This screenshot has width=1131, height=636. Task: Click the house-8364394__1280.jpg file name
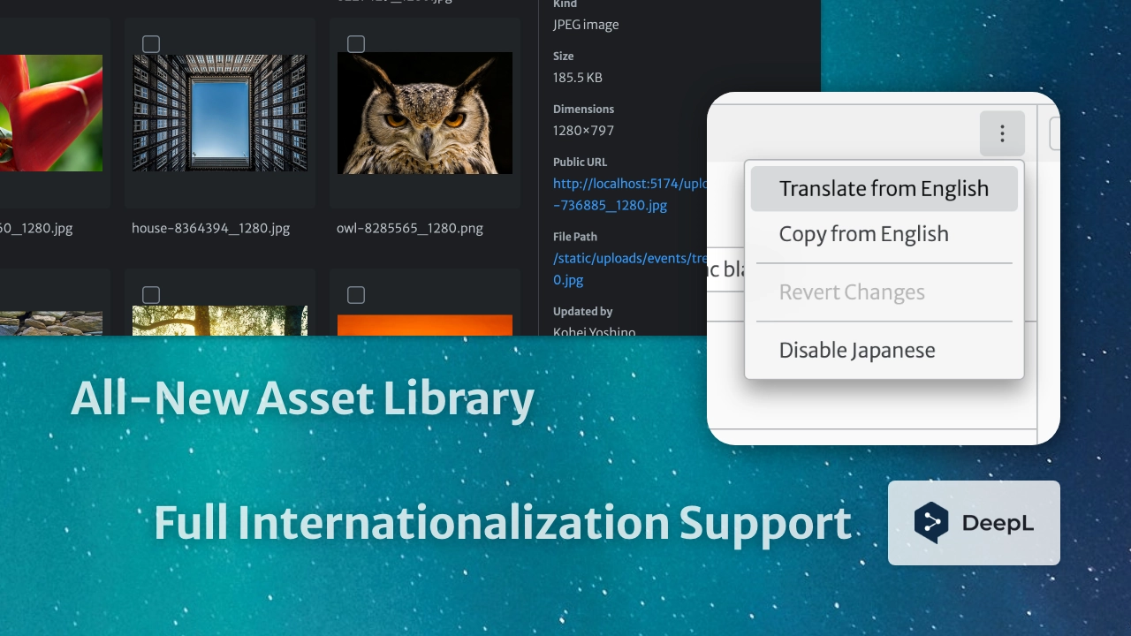point(210,228)
